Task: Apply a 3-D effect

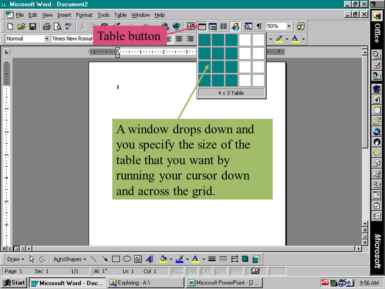Action: (256, 259)
